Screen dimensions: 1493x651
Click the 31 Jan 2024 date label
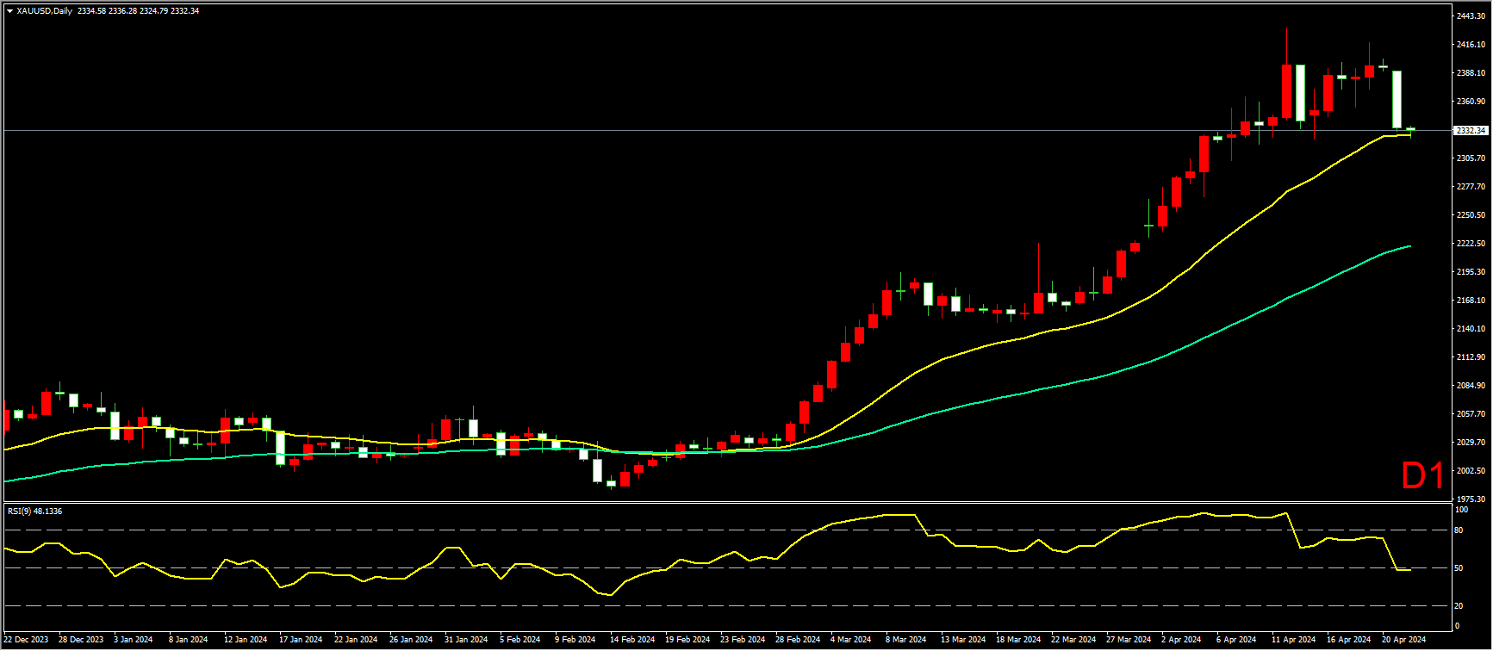[x=466, y=640]
